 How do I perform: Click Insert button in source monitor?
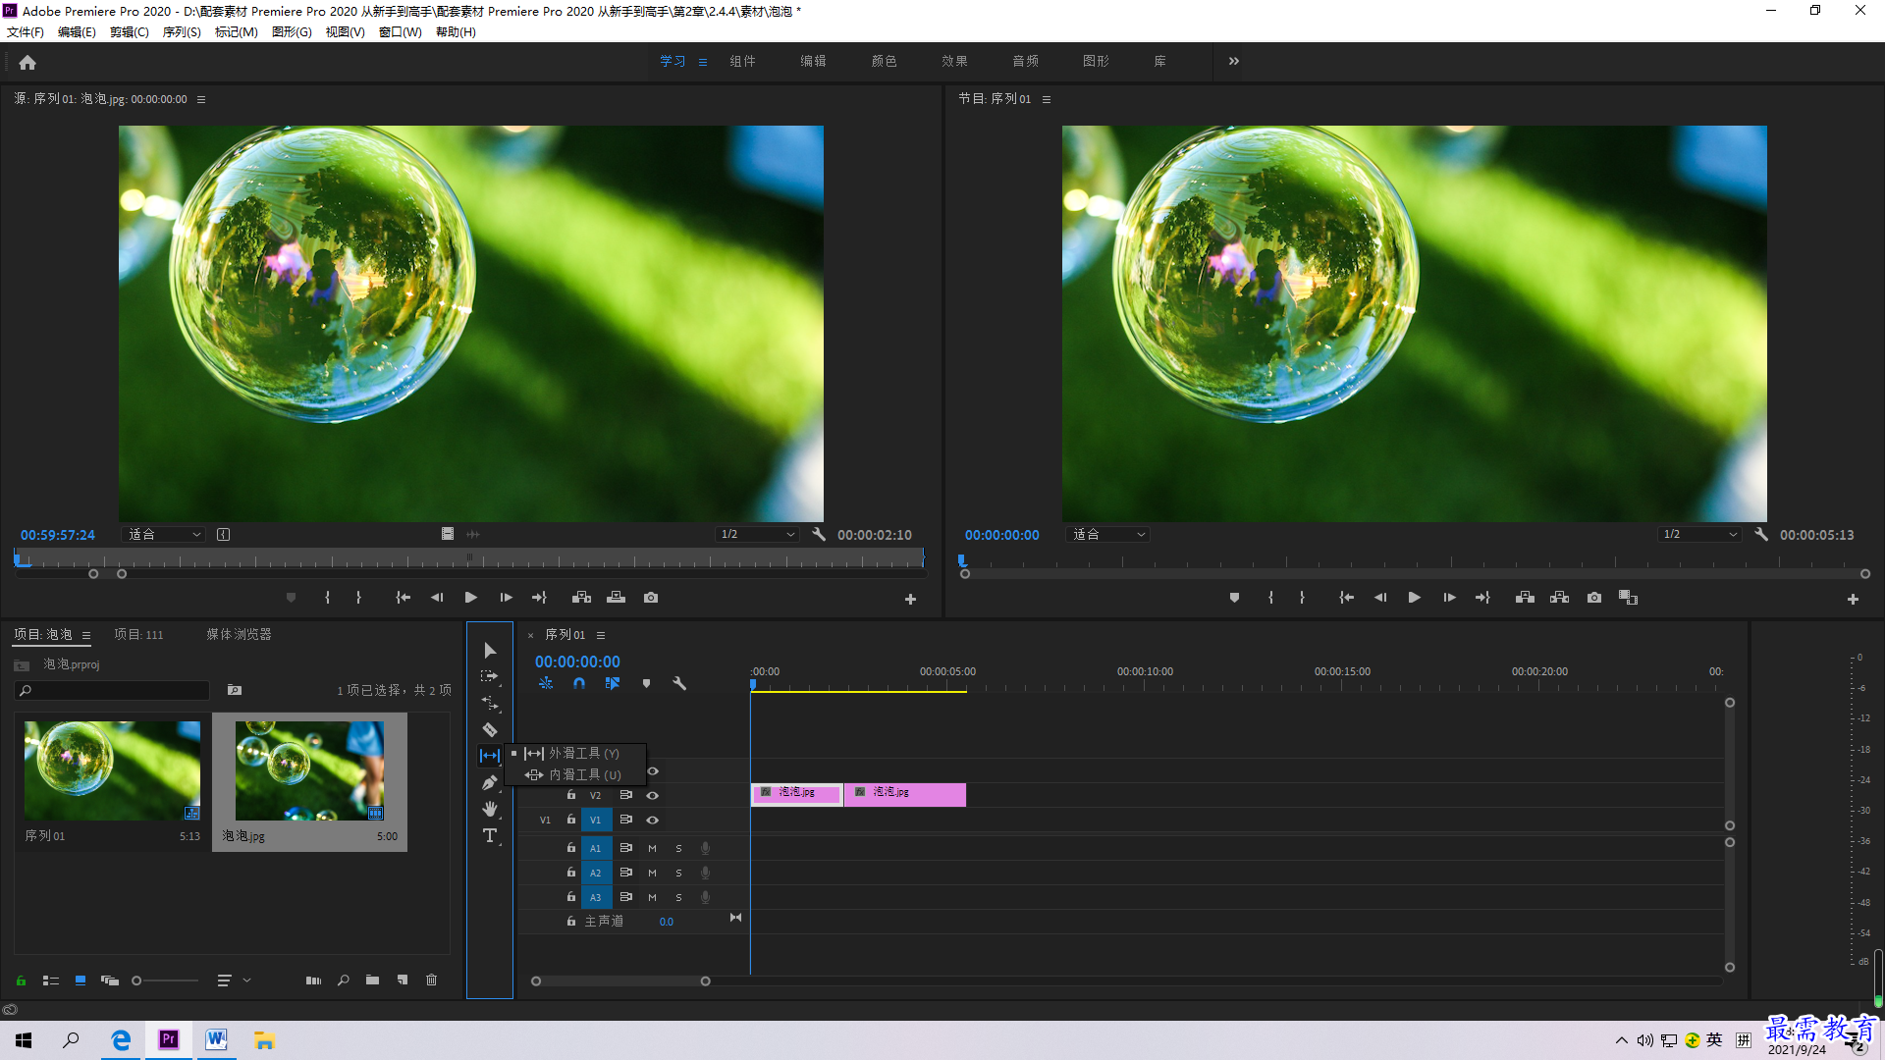point(582,598)
